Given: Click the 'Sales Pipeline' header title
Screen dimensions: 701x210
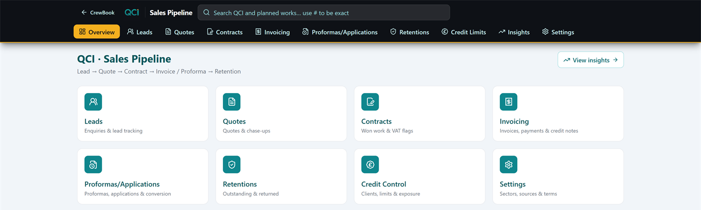Looking at the screenshot, I should (171, 12).
